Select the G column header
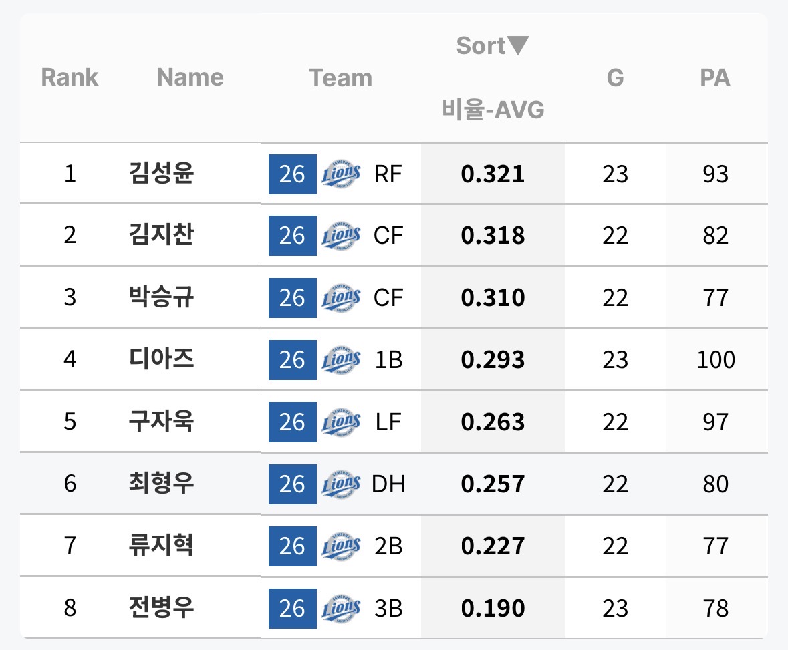 pos(615,78)
